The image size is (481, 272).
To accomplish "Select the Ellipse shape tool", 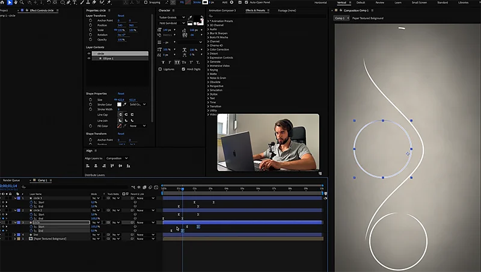I will [63, 2].
